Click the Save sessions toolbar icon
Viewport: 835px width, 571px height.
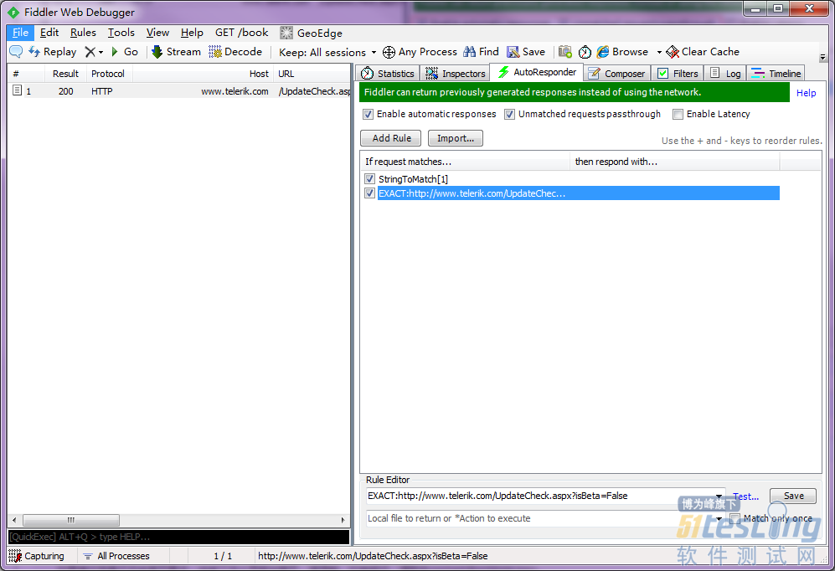[x=513, y=52]
